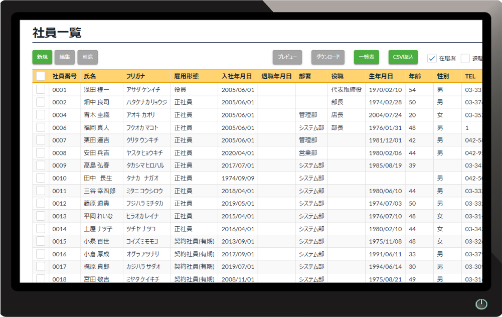Click the green 新規 button
This screenshot has width=502, height=317.
[x=42, y=57]
